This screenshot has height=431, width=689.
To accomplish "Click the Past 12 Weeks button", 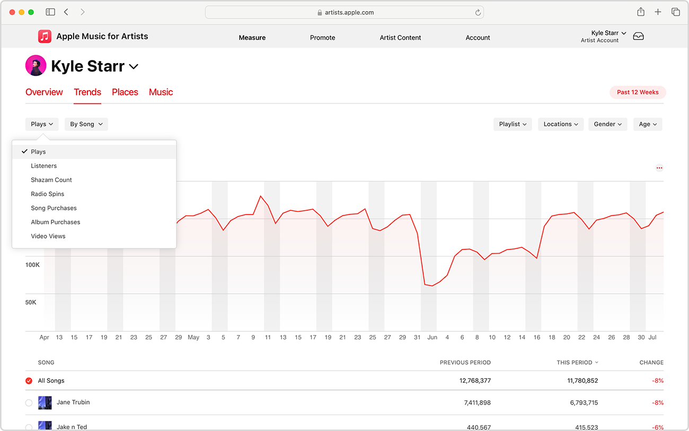I will pyautogui.click(x=638, y=92).
